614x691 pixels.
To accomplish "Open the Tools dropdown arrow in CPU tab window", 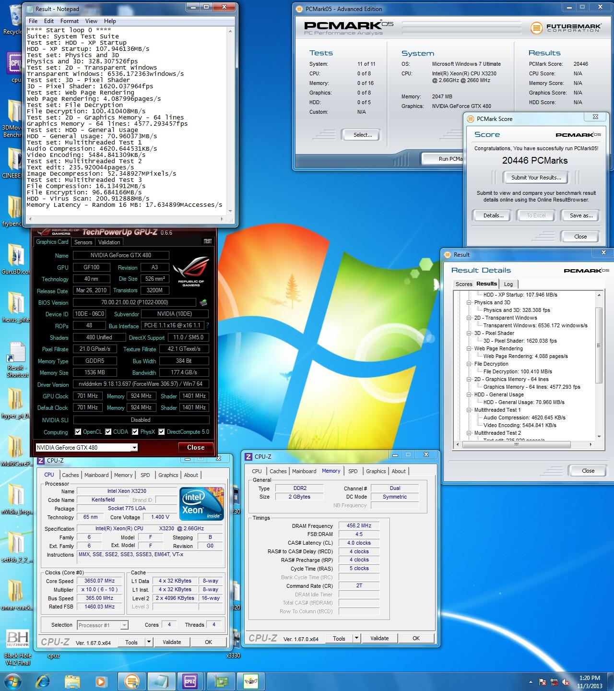I will 149,642.
